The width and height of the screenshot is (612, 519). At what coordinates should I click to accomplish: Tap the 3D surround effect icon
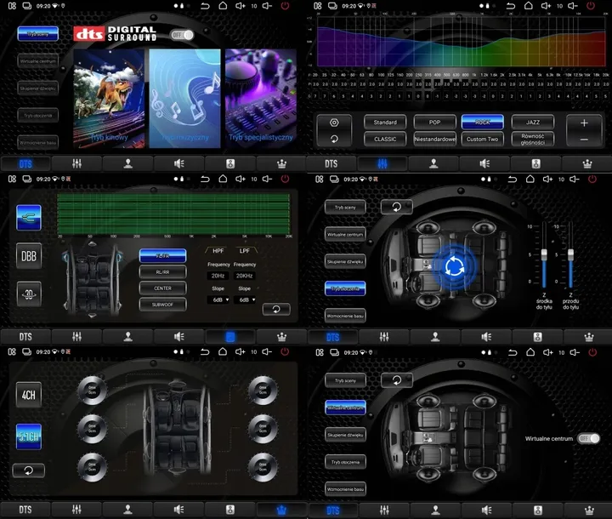click(29, 294)
